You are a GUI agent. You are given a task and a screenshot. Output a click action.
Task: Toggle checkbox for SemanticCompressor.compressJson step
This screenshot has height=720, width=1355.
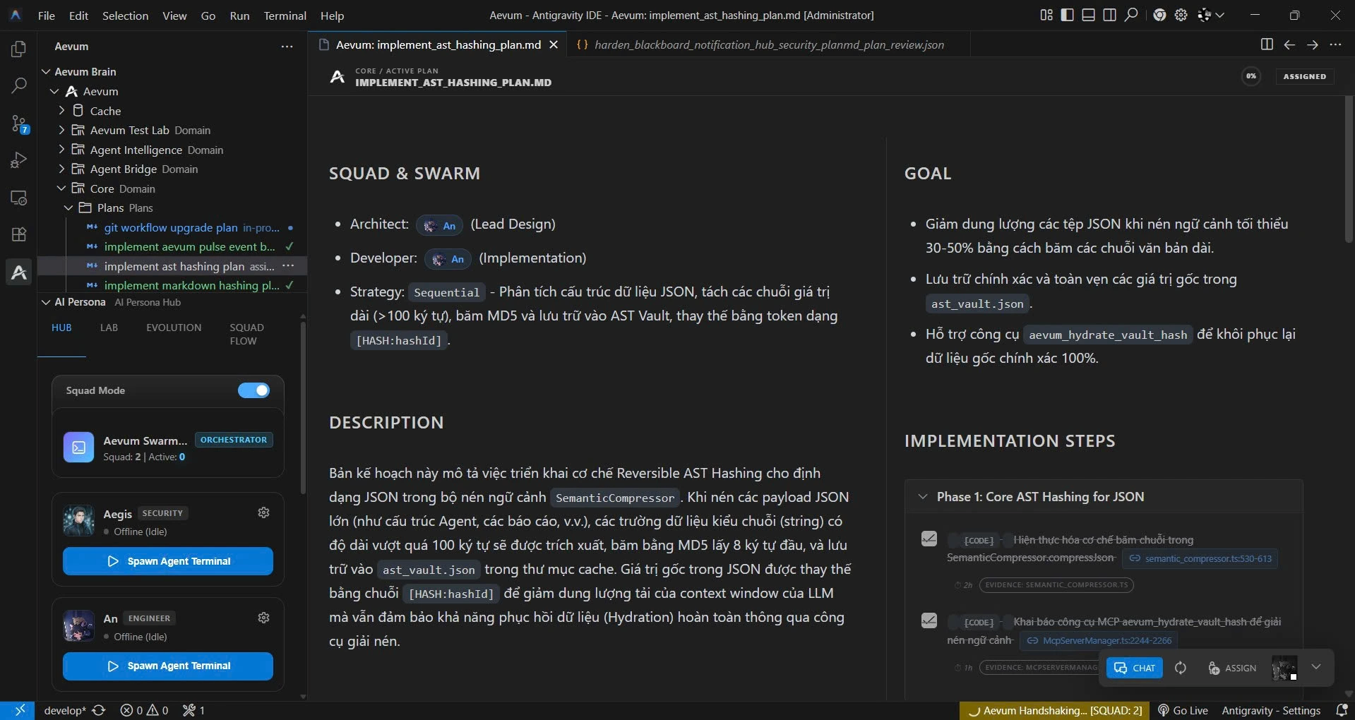929,539
